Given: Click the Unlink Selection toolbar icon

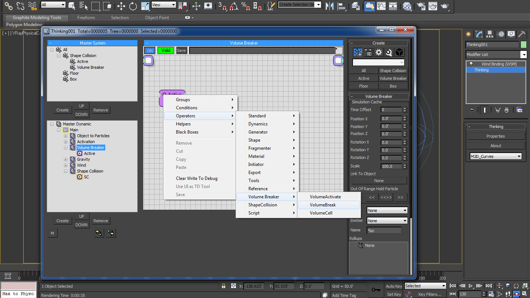Looking at the screenshot, I should [x=21, y=6].
